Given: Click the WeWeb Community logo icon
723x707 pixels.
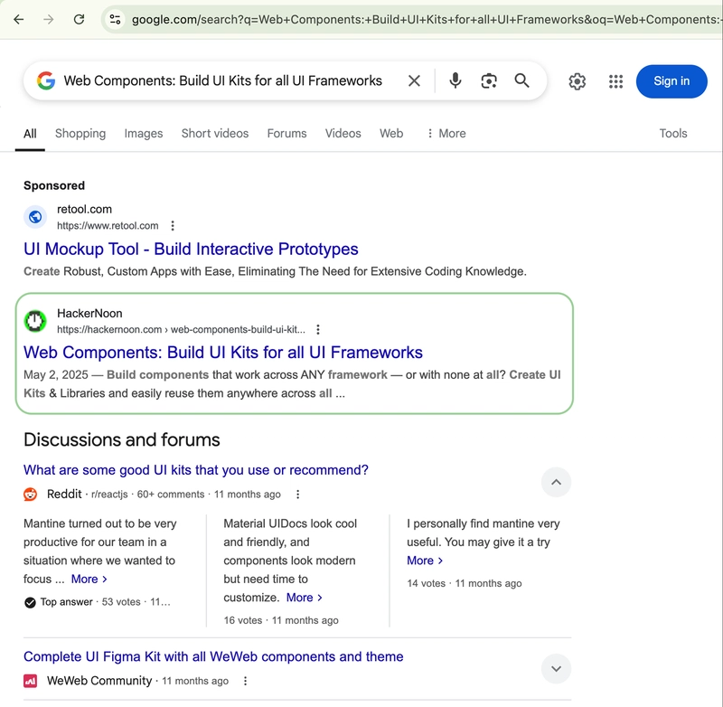Looking at the screenshot, I should coord(31,681).
